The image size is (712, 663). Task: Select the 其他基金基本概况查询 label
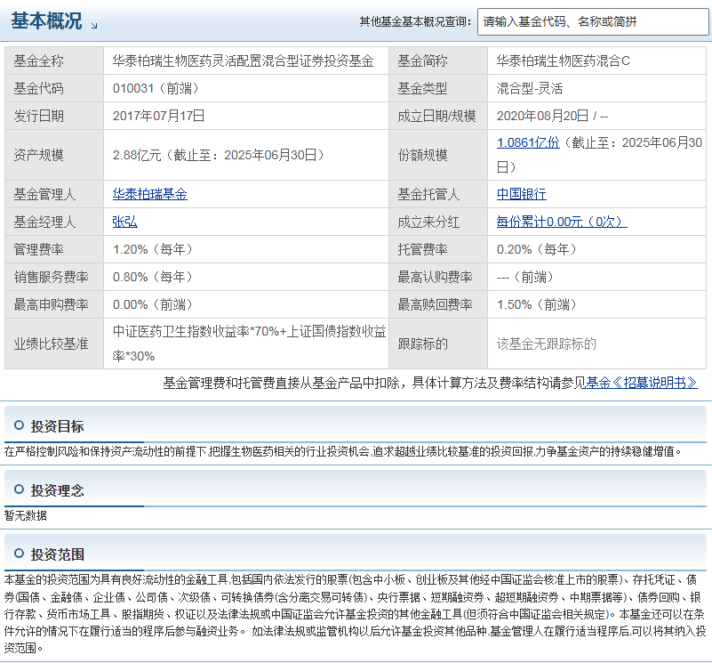pos(415,21)
